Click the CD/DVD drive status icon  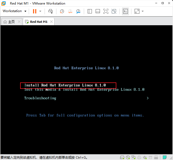pos(128,157)
